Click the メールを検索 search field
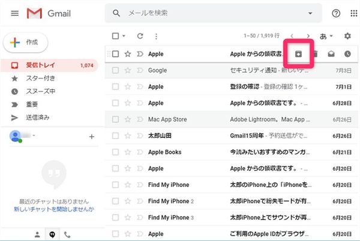This screenshot has height=241, width=360. (214, 13)
